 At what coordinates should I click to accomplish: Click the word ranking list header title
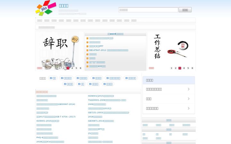pos(116,34)
